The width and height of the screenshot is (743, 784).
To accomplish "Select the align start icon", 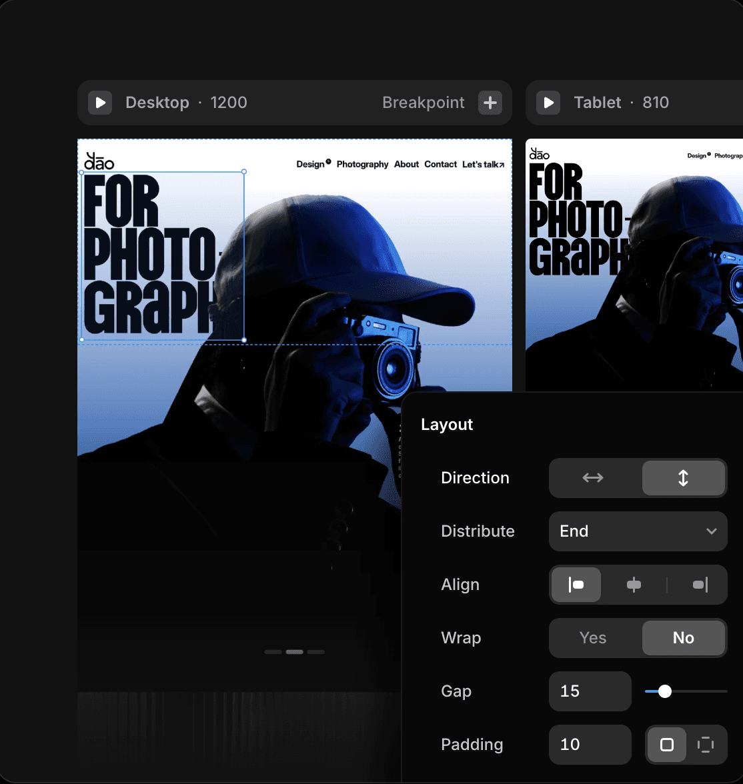I will [x=576, y=585].
